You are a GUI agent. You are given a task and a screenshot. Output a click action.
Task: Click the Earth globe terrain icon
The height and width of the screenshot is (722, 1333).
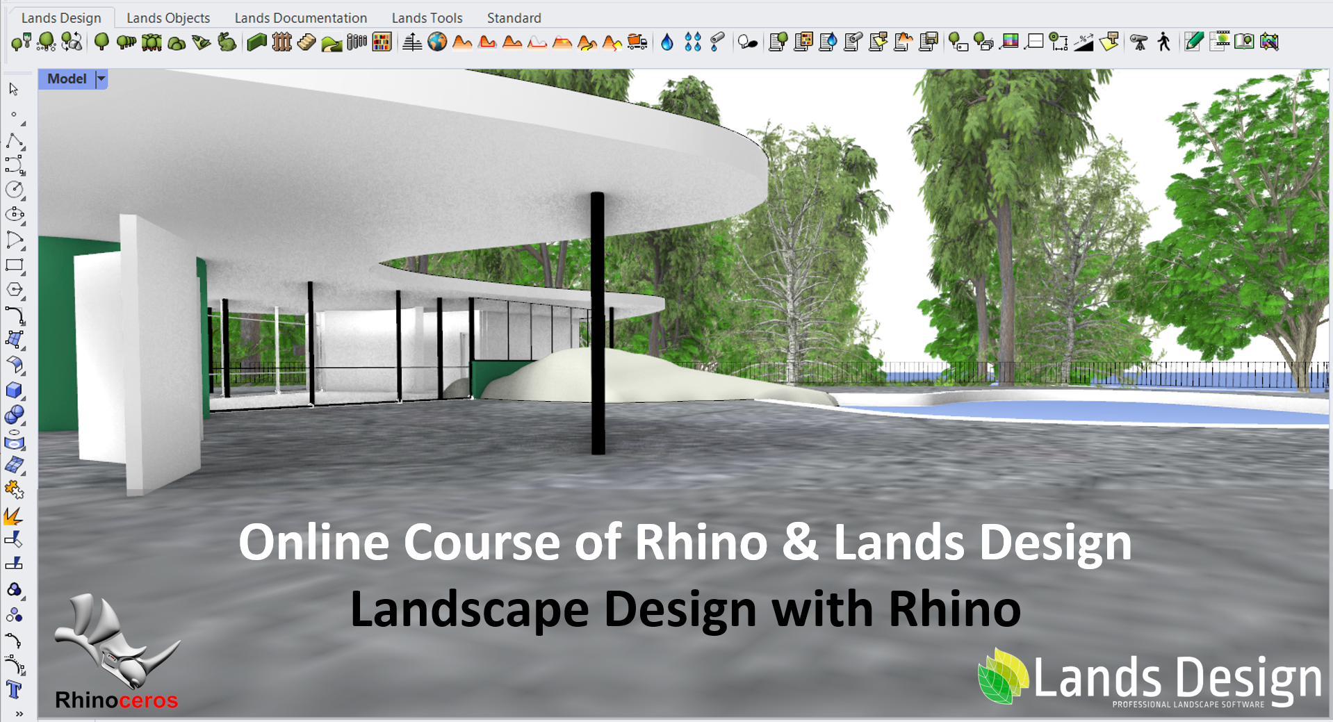tap(437, 42)
